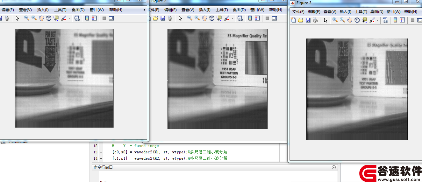422x182 pixels.
Task: Open the 帮助(H) menu in Figure 1
Action: 116,10
